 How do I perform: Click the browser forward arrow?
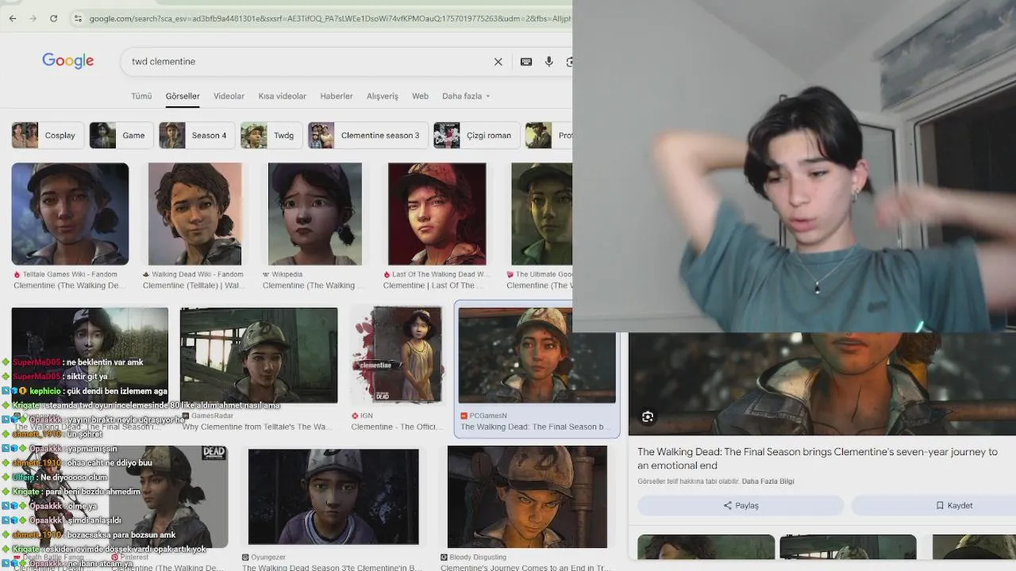(33, 18)
